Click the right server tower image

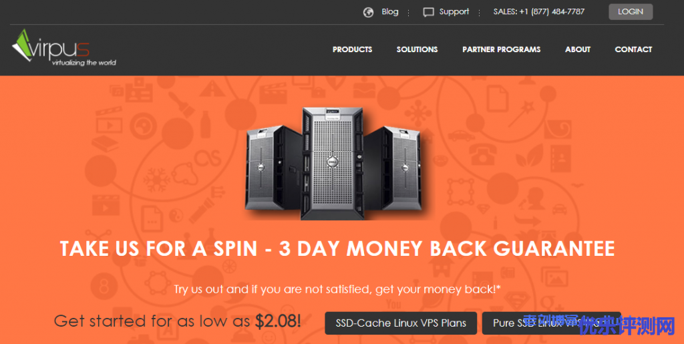pos(391,168)
